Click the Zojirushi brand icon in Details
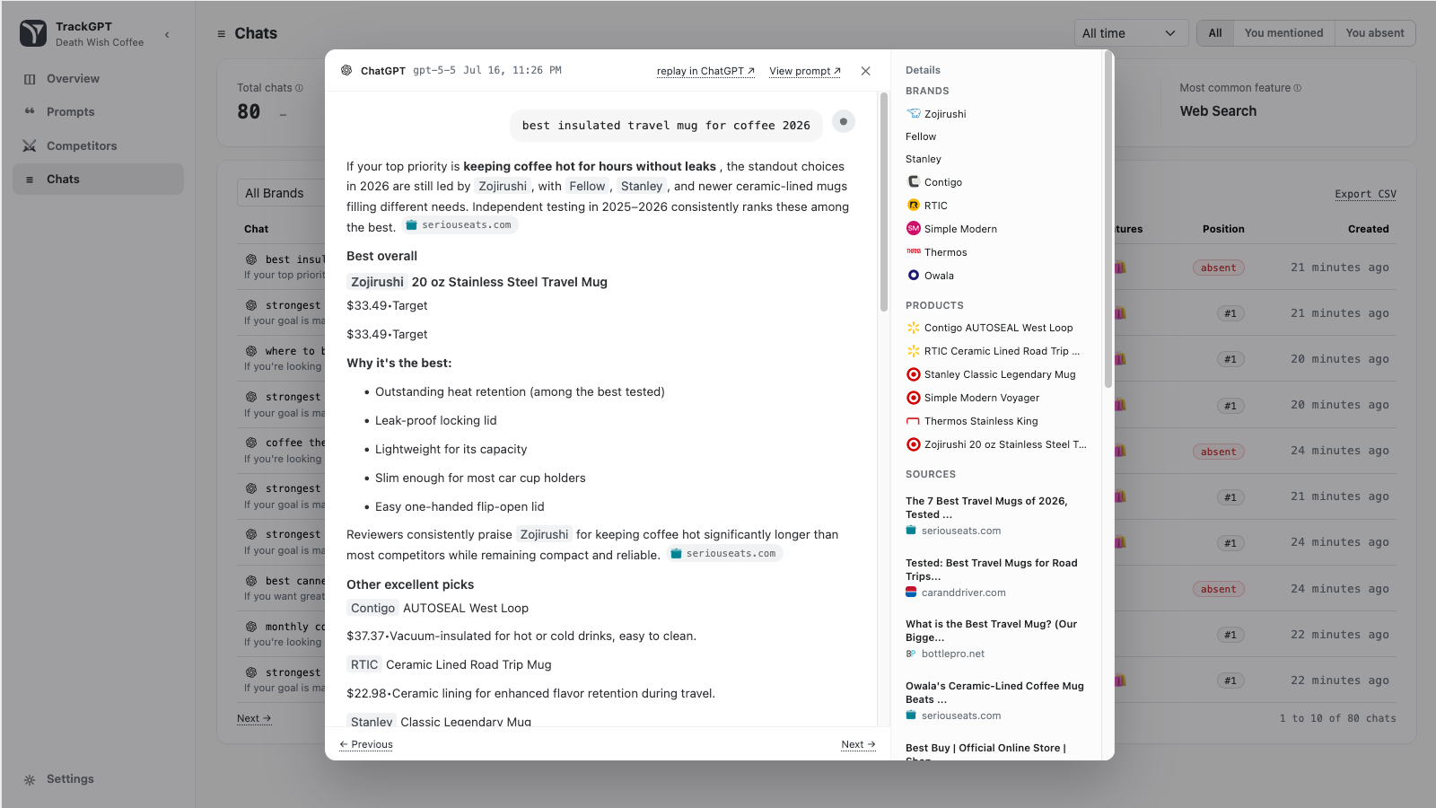This screenshot has width=1436, height=808. coord(914,114)
